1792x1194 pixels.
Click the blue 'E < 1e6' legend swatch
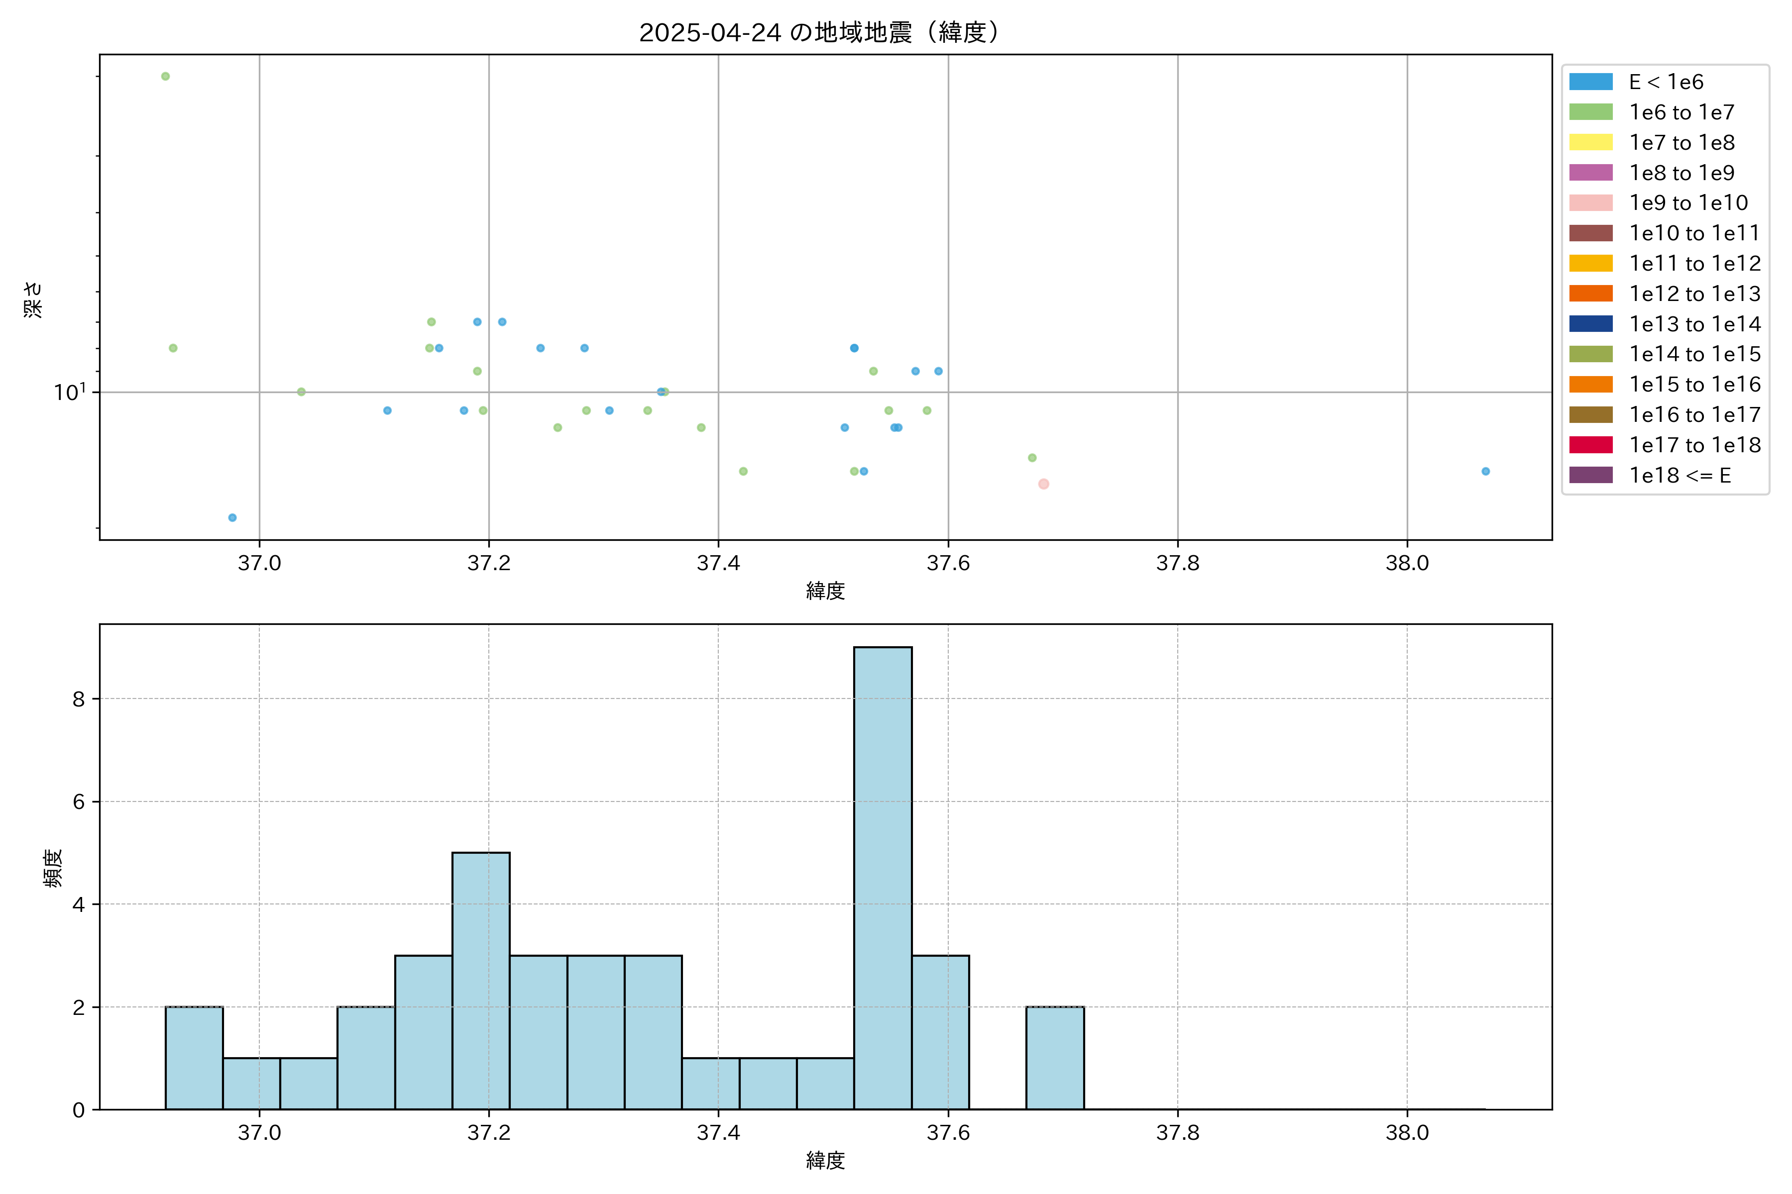tap(1590, 82)
